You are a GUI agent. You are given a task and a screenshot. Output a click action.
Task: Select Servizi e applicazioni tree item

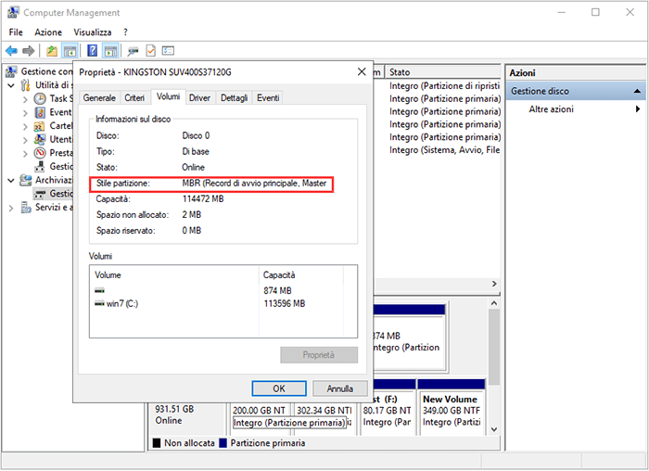tap(46, 208)
